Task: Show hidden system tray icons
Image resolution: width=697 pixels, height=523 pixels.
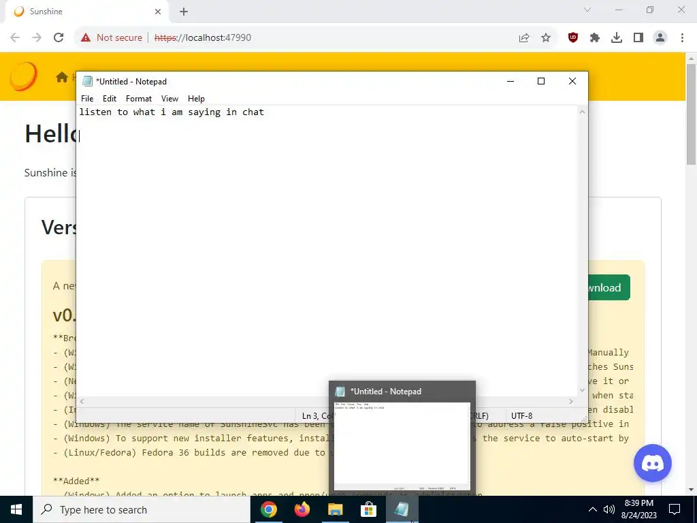Action: point(593,509)
